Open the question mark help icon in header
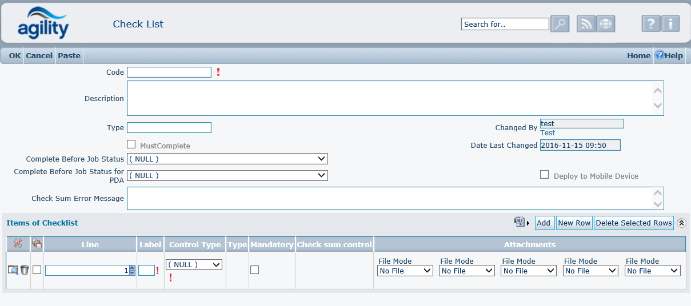 pos(651,24)
